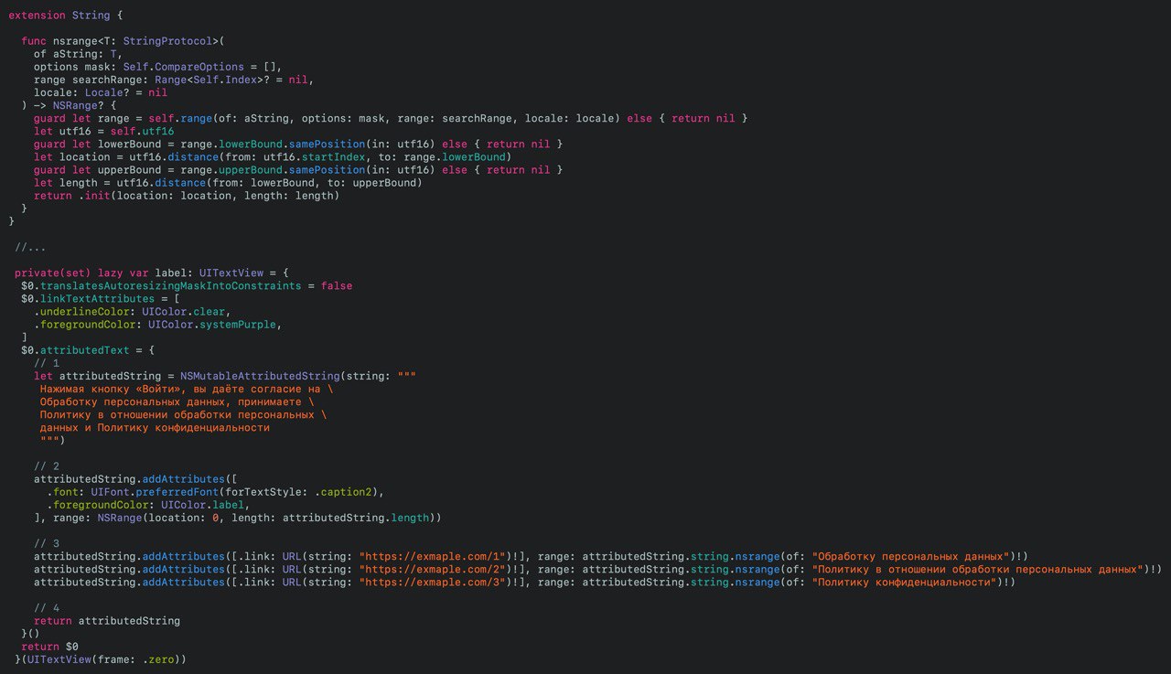
Task: Click the 'extension String {' line
Action: tap(65, 16)
